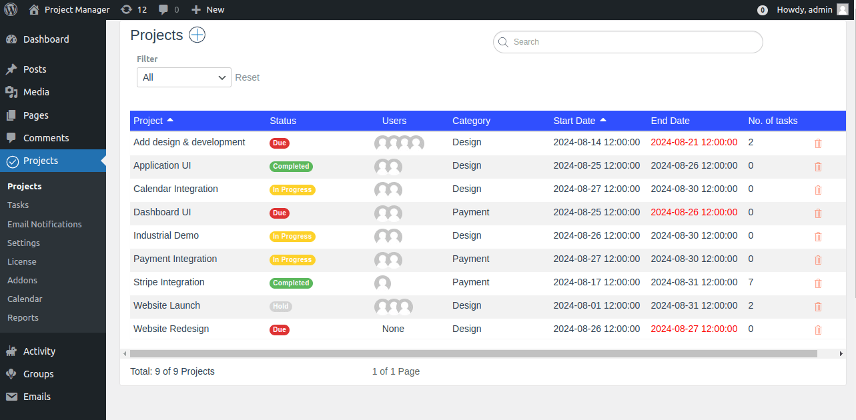Add a new project with the plus circle icon
The image size is (856, 420).
[197, 35]
